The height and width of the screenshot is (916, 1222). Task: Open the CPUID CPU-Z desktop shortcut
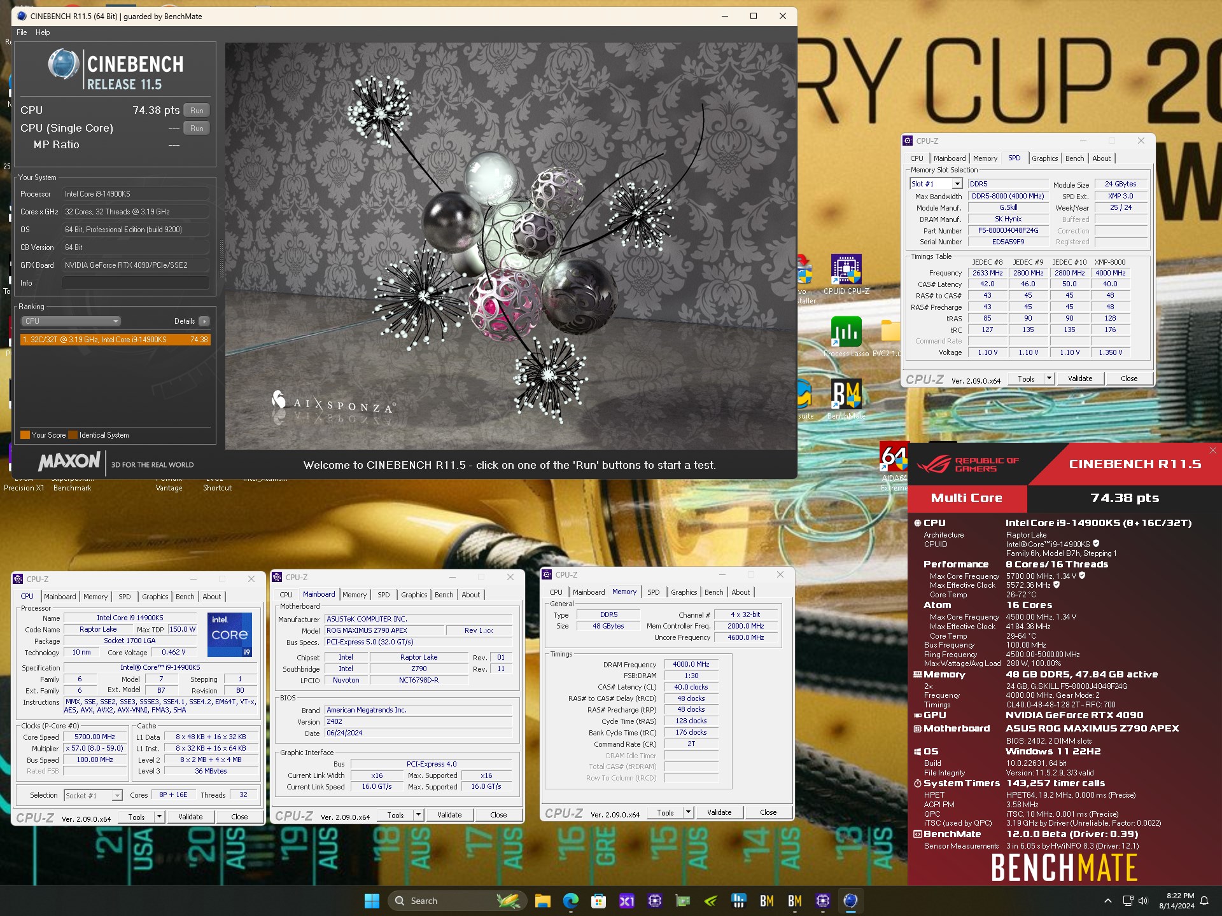[x=846, y=274]
